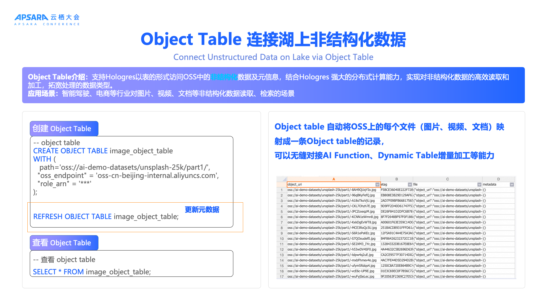Click the CREATE OBJECT TABLE keyword
The image size is (547, 308).
coord(70,151)
